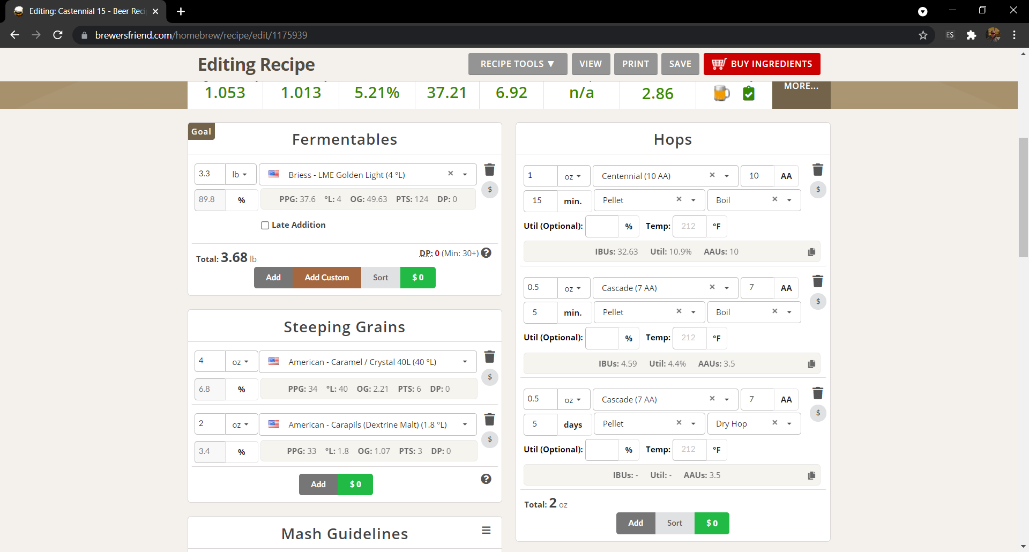
Task: Click help icon beside DP minimum
Action: 486,253
